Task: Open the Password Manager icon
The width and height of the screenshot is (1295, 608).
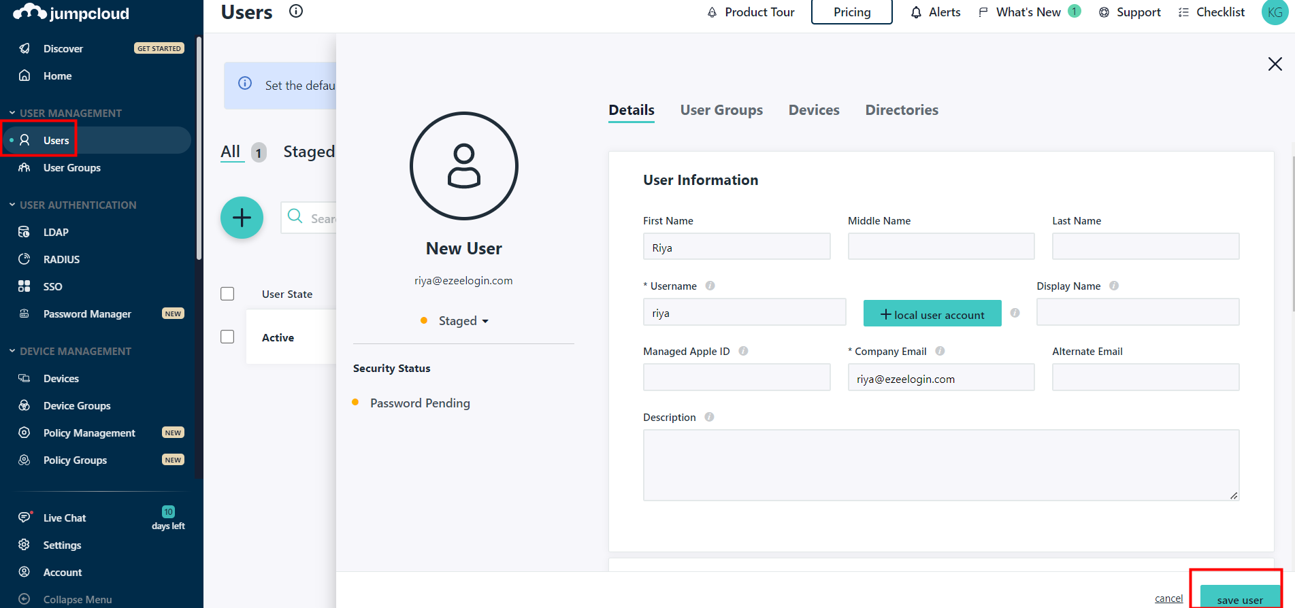Action: (x=24, y=314)
